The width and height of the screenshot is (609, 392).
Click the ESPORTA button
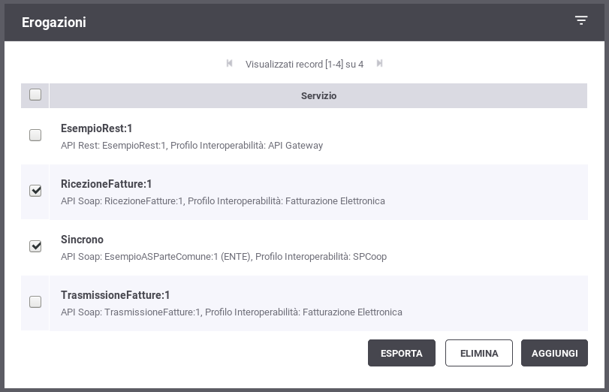[402, 353]
